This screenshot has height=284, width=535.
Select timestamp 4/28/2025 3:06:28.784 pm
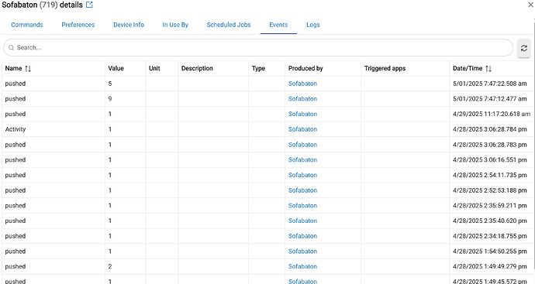pos(489,129)
